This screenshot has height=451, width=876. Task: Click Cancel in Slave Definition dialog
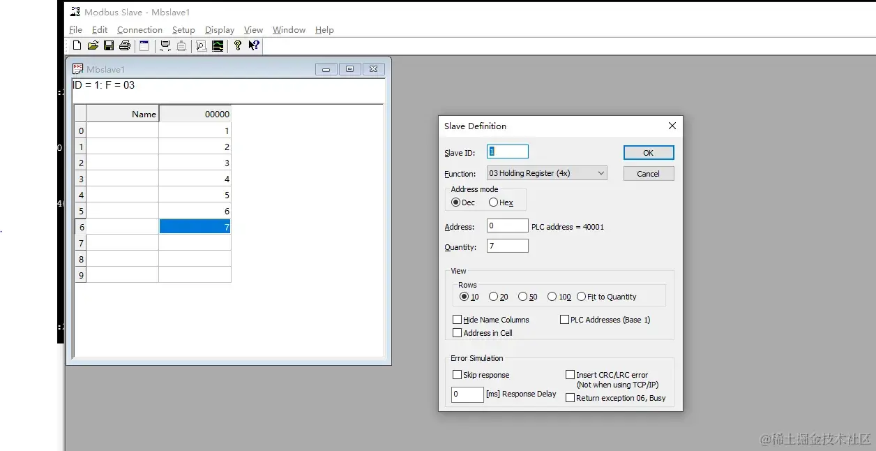point(648,174)
